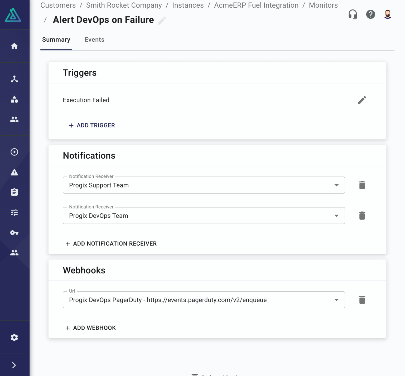
Task: Open Customers via upper people icon
Action: pos(14,119)
